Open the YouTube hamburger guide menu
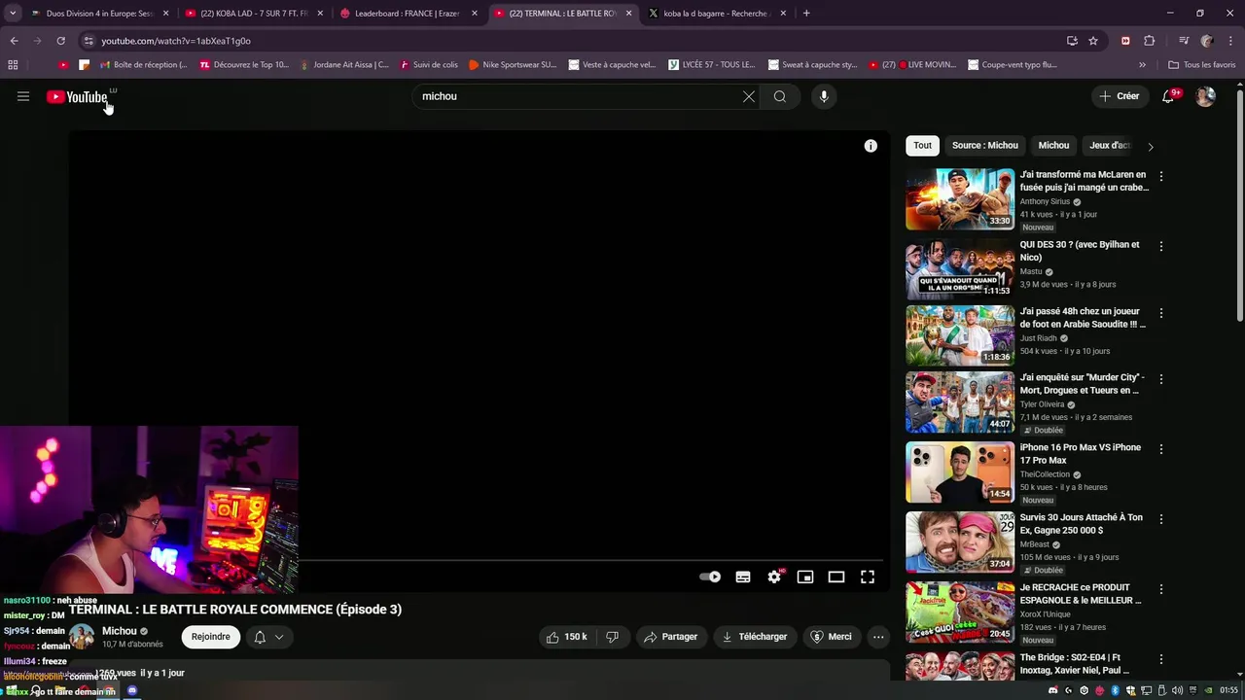 click(x=23, y=96)
